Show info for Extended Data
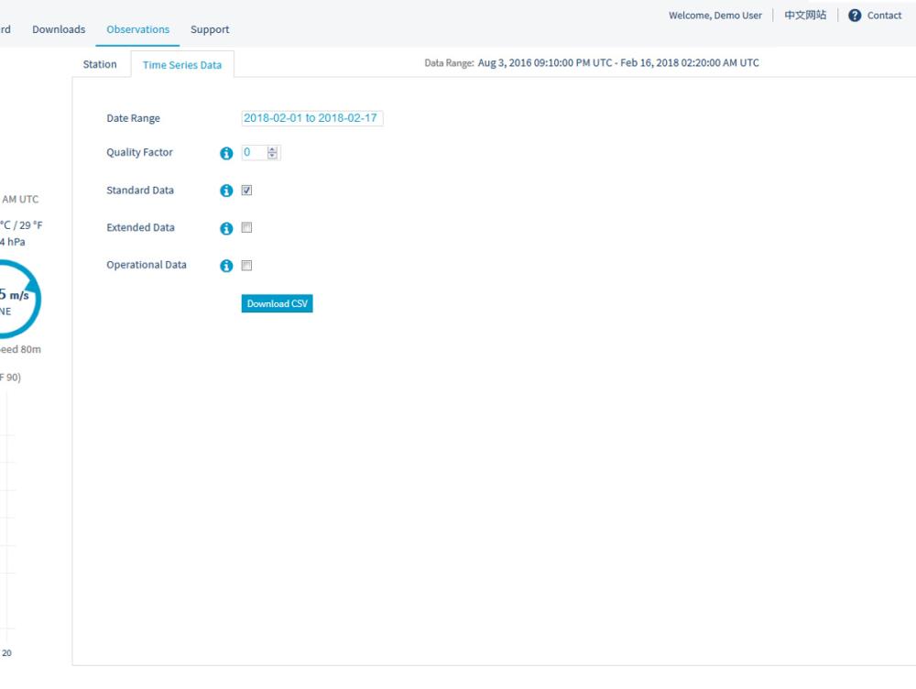Screen dimensions: 916x689 (x=226, y=228)
